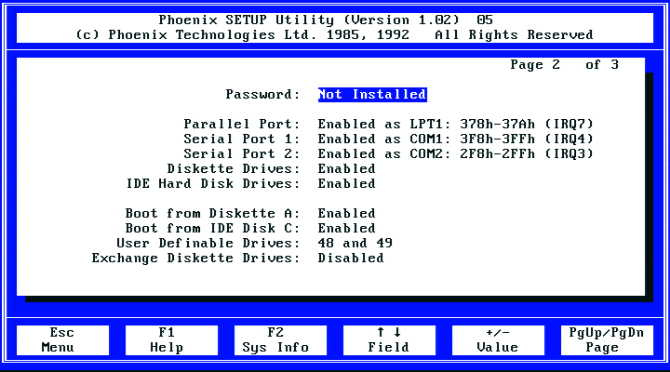
Task: Click the +/- Value button
Action: (x=498, y=340)
